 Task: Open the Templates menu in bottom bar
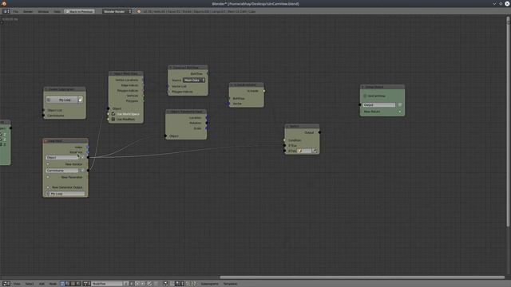(x=231, y=284)
